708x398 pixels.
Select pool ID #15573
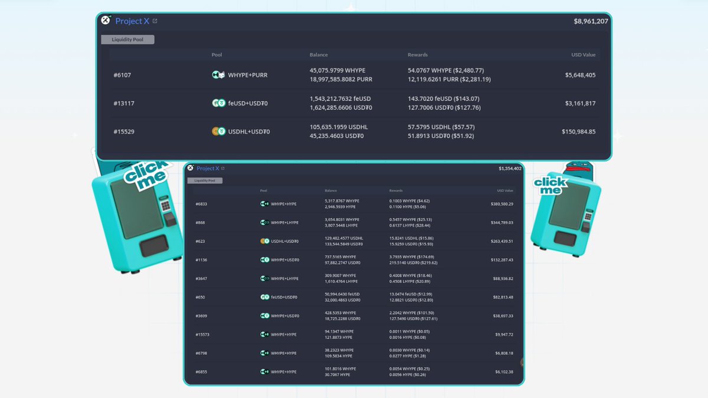pos(202,334)
